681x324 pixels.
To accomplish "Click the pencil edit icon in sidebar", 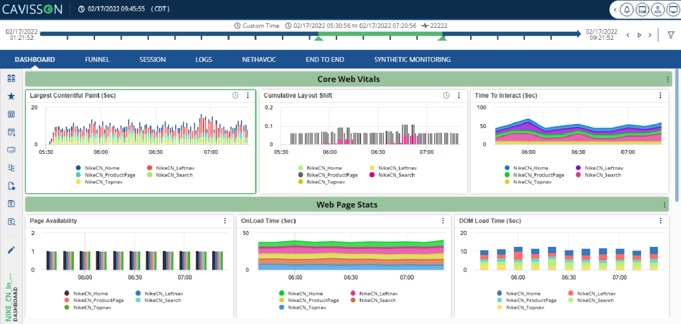I will pos(12,250).
